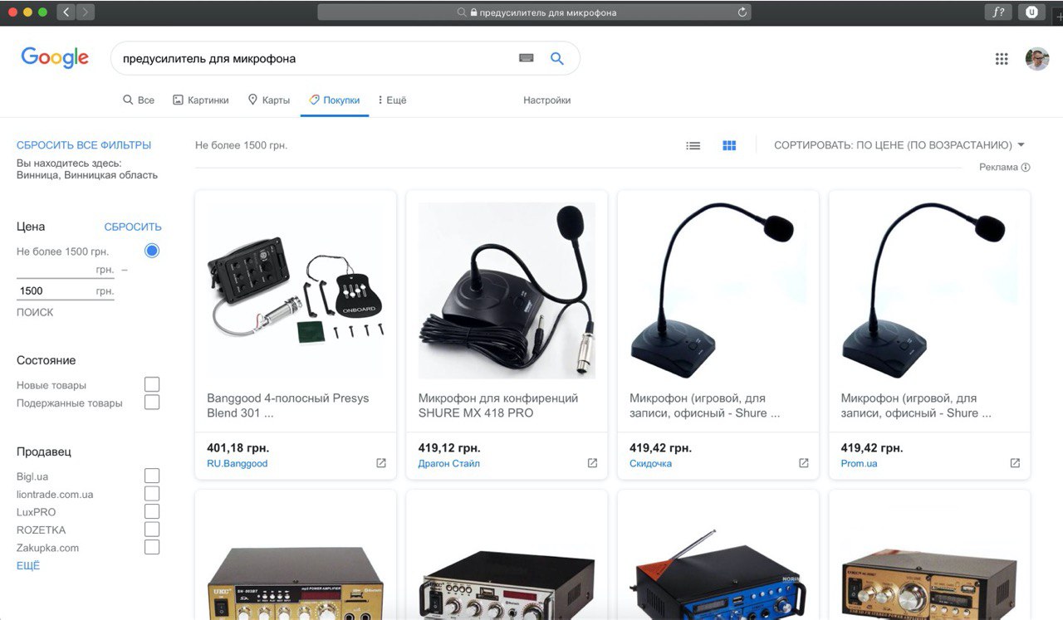This screenshot has height=620, width=1063.
Task: Open external link icon for Драгон Стайл item
Action: coord(592,463)
